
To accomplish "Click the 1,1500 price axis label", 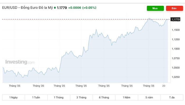I will click(x=176, y=30).
